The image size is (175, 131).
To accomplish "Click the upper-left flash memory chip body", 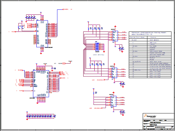I will click(42, 34).
